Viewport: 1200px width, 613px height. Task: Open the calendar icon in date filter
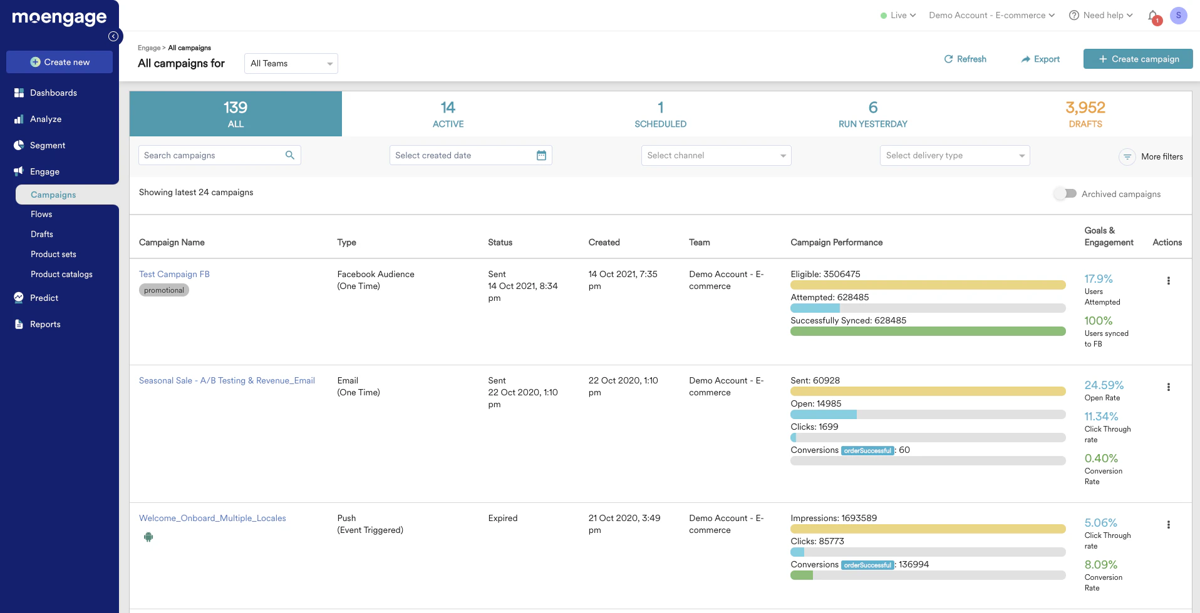(541, 155)
